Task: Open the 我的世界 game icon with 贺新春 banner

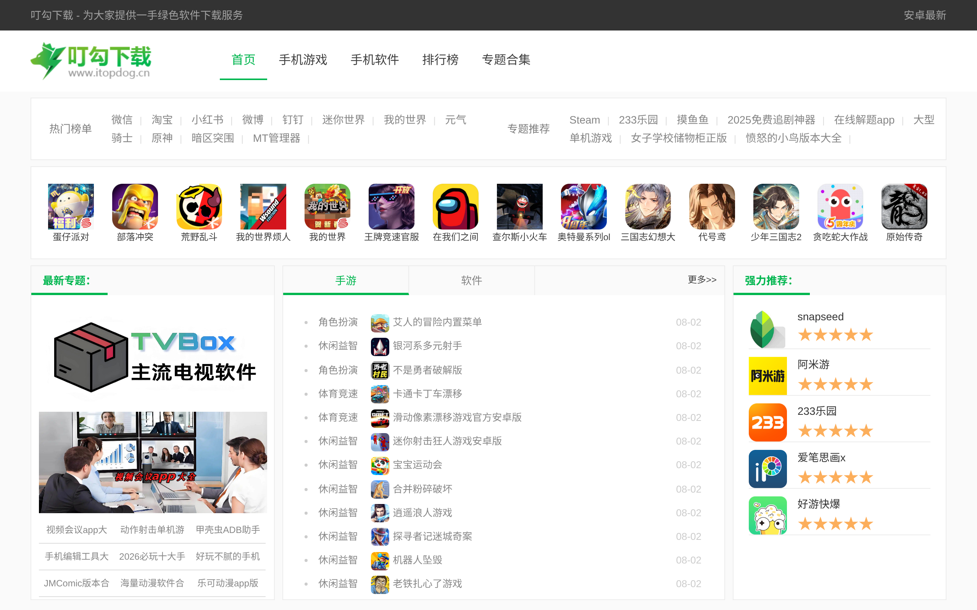Action: (327, 207)
